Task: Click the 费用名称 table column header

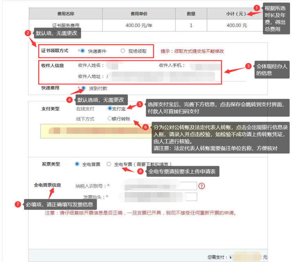Action: pyautogui.click(x=66, y=14)
